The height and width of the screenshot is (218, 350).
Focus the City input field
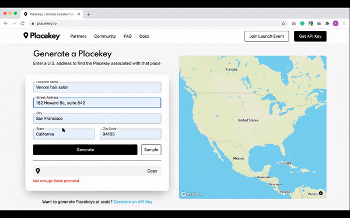97,119
